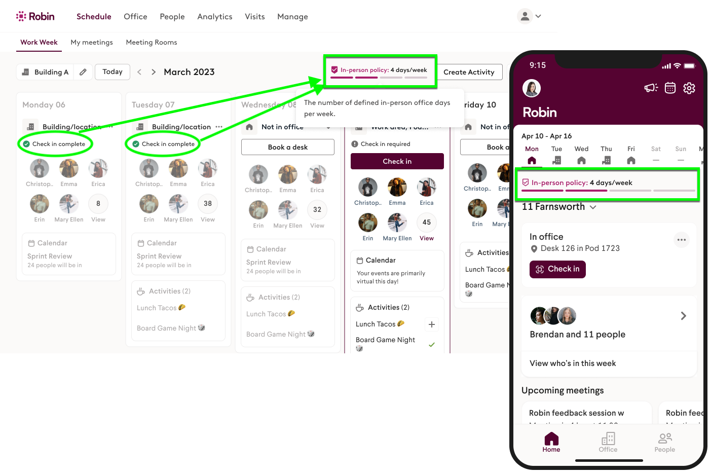This screenshot has height=475, width=710.
Task: Tap the Office icon in bottom navigation
Action: 608,442
